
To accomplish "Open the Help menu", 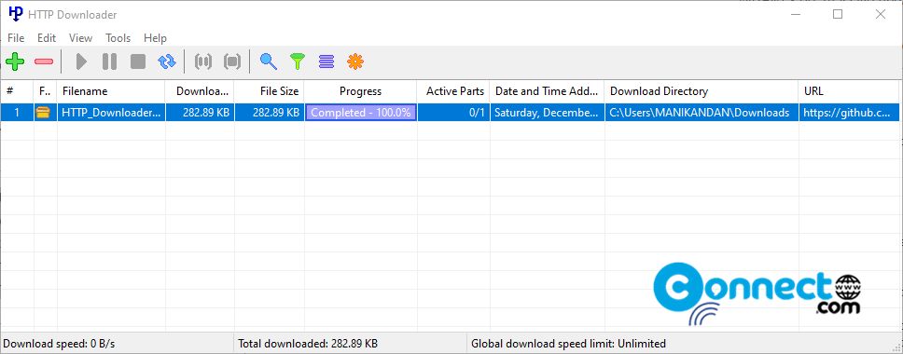I will point(155,38).
